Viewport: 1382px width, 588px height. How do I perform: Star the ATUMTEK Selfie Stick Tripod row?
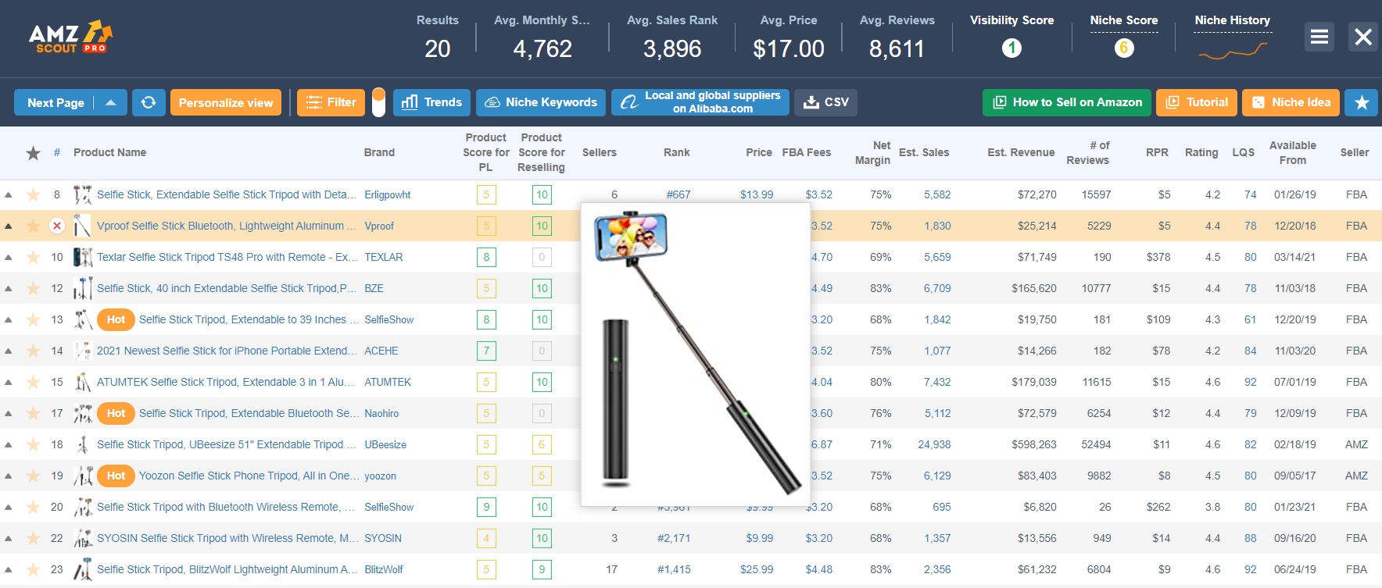tap(33, 382)
